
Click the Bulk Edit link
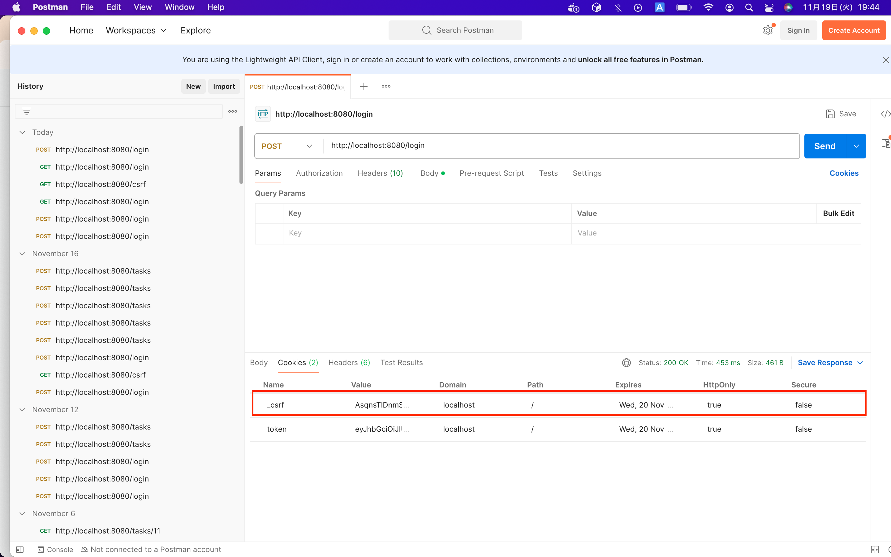pyautogui.click(x=838, y=213)
